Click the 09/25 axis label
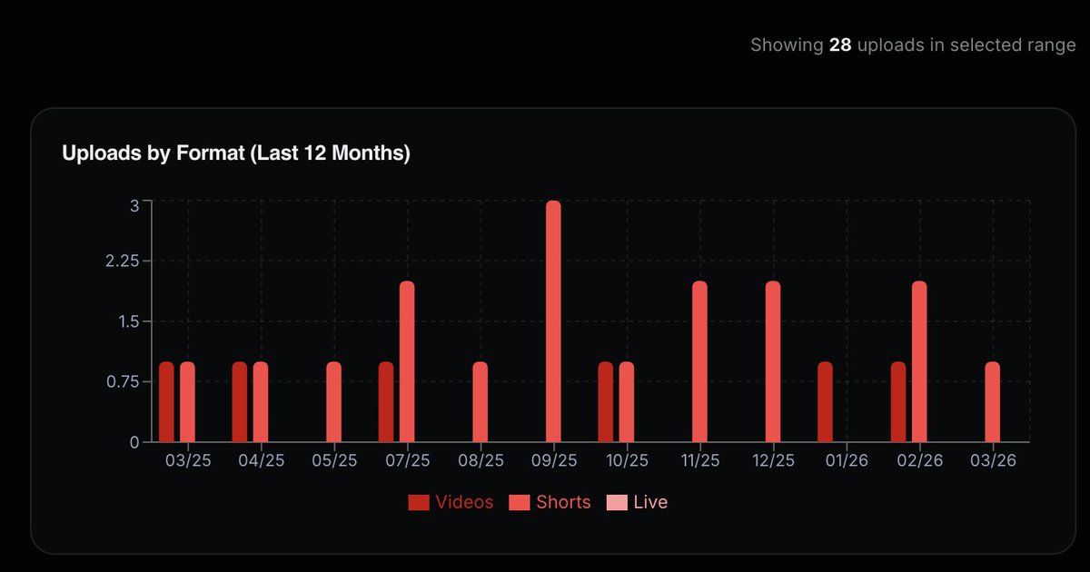This screenshot has height=572, width=1090. 554,460
